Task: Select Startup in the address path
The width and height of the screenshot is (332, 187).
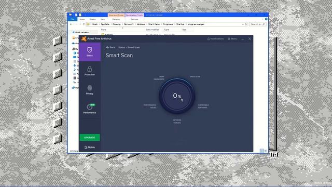Action: point(181,24)
